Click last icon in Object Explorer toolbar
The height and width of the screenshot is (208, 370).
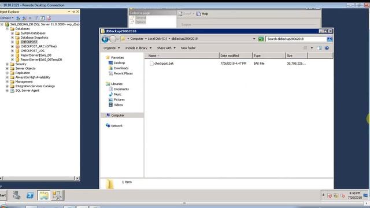click(49, 18)
